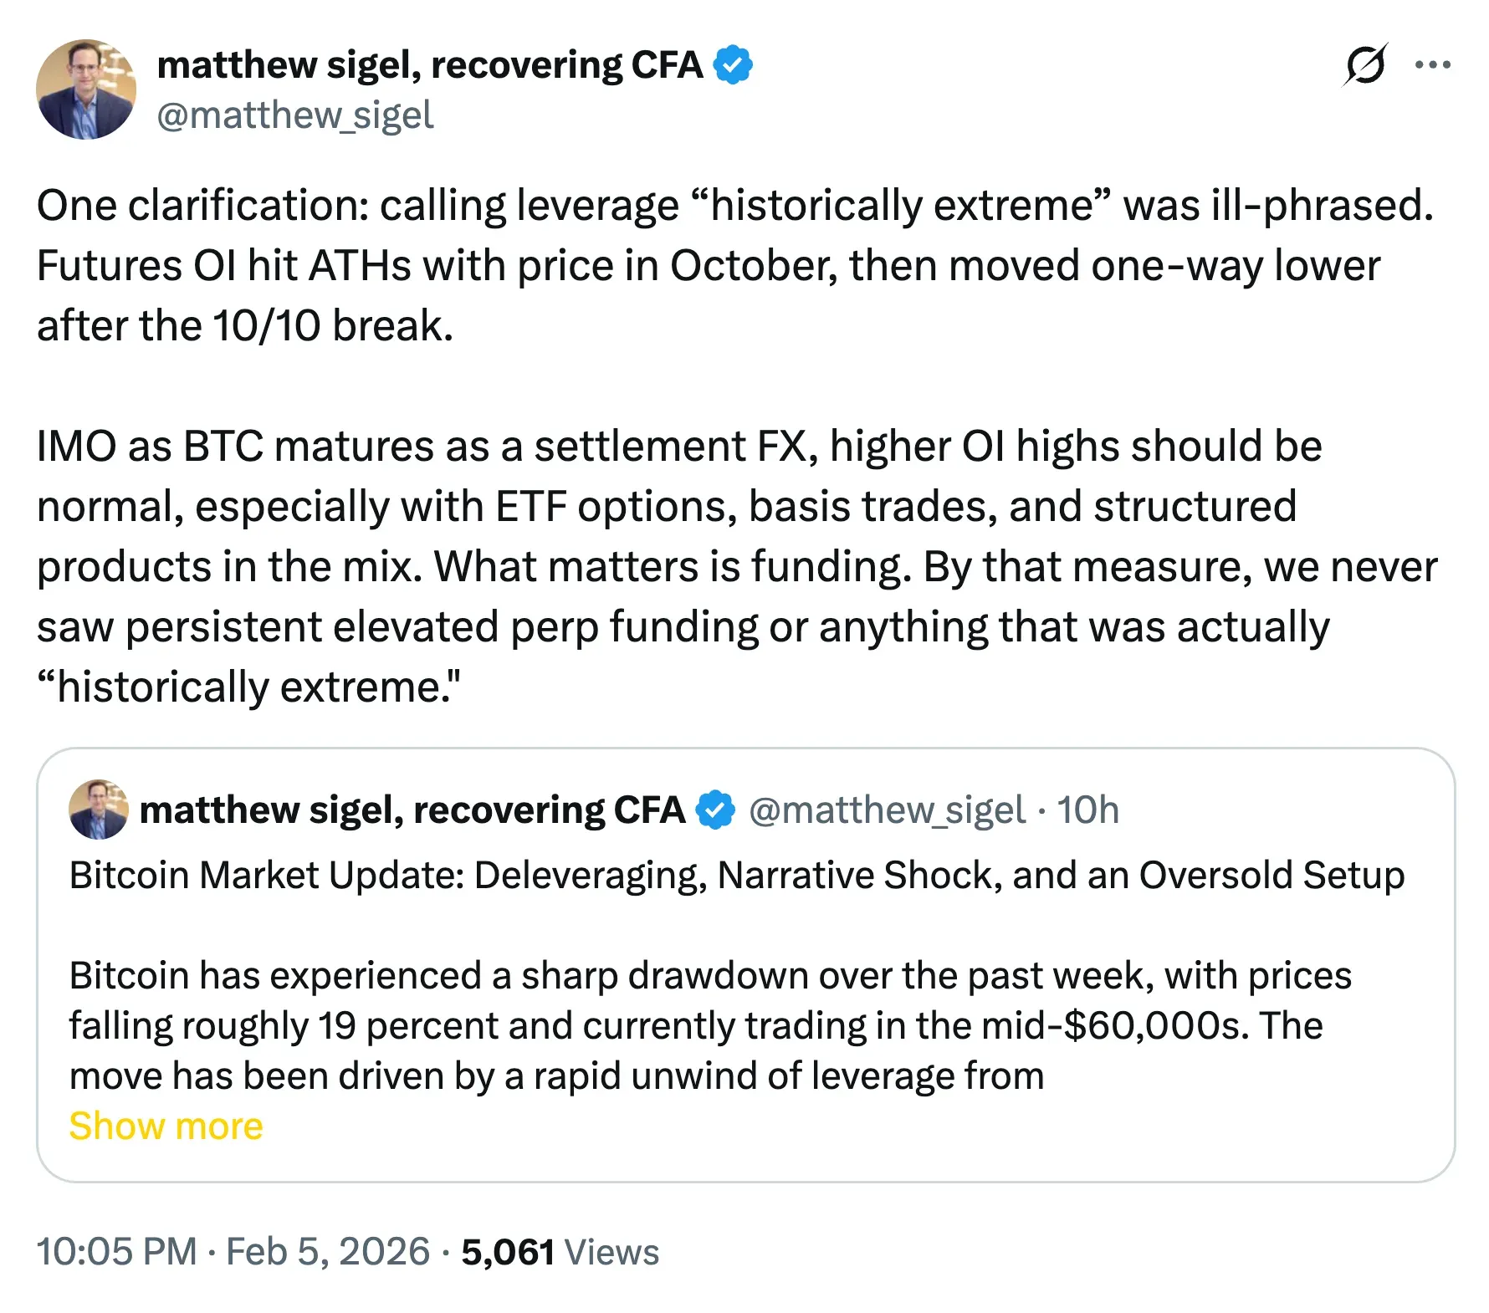
Task: Open the @matthew_sigel handle in the quoted tweet
Action: coord(887,810)
